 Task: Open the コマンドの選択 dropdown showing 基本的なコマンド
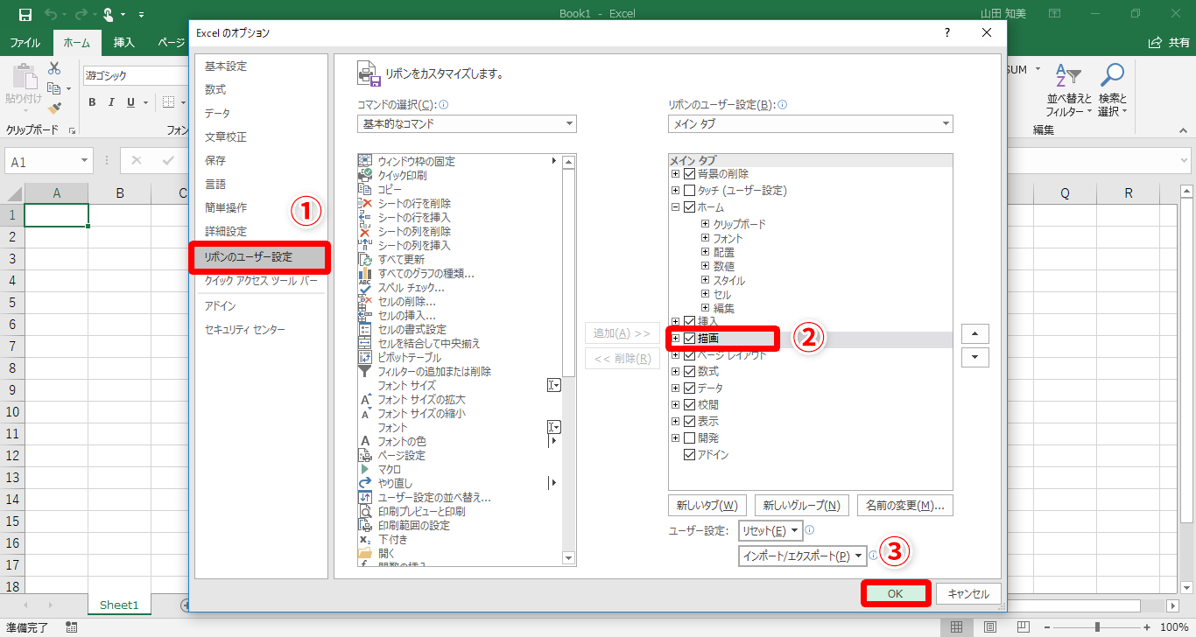click(467, 123)
